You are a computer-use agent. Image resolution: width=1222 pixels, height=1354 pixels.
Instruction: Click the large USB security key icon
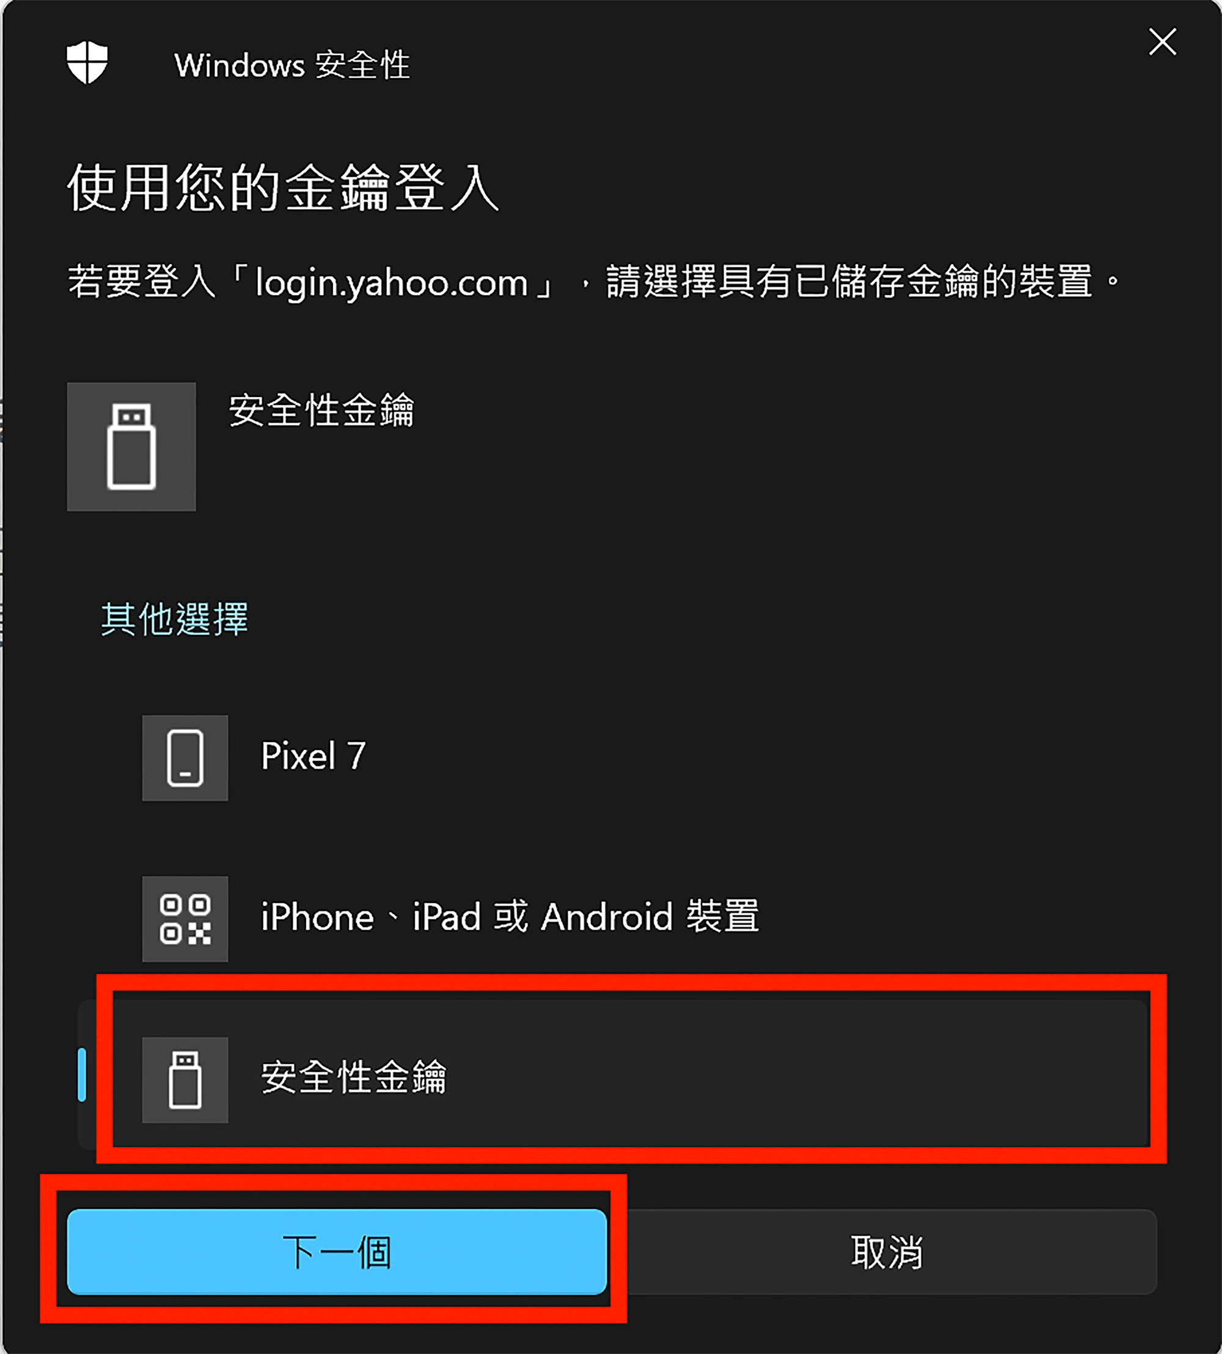pos(131,447)
